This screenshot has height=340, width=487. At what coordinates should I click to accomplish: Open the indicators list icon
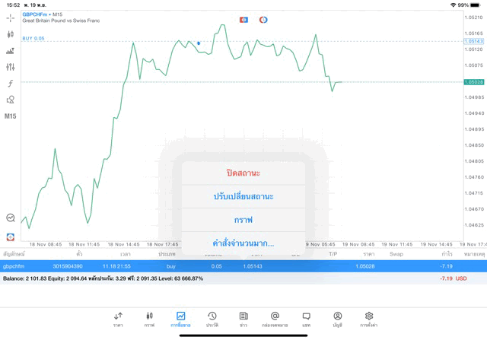pyautogui.click(x=11, y=51)
